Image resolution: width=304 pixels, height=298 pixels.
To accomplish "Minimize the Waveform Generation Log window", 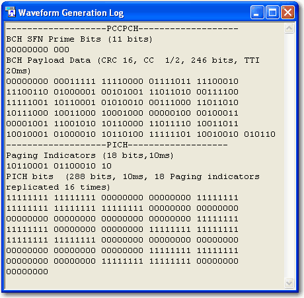I will [257, 13].
